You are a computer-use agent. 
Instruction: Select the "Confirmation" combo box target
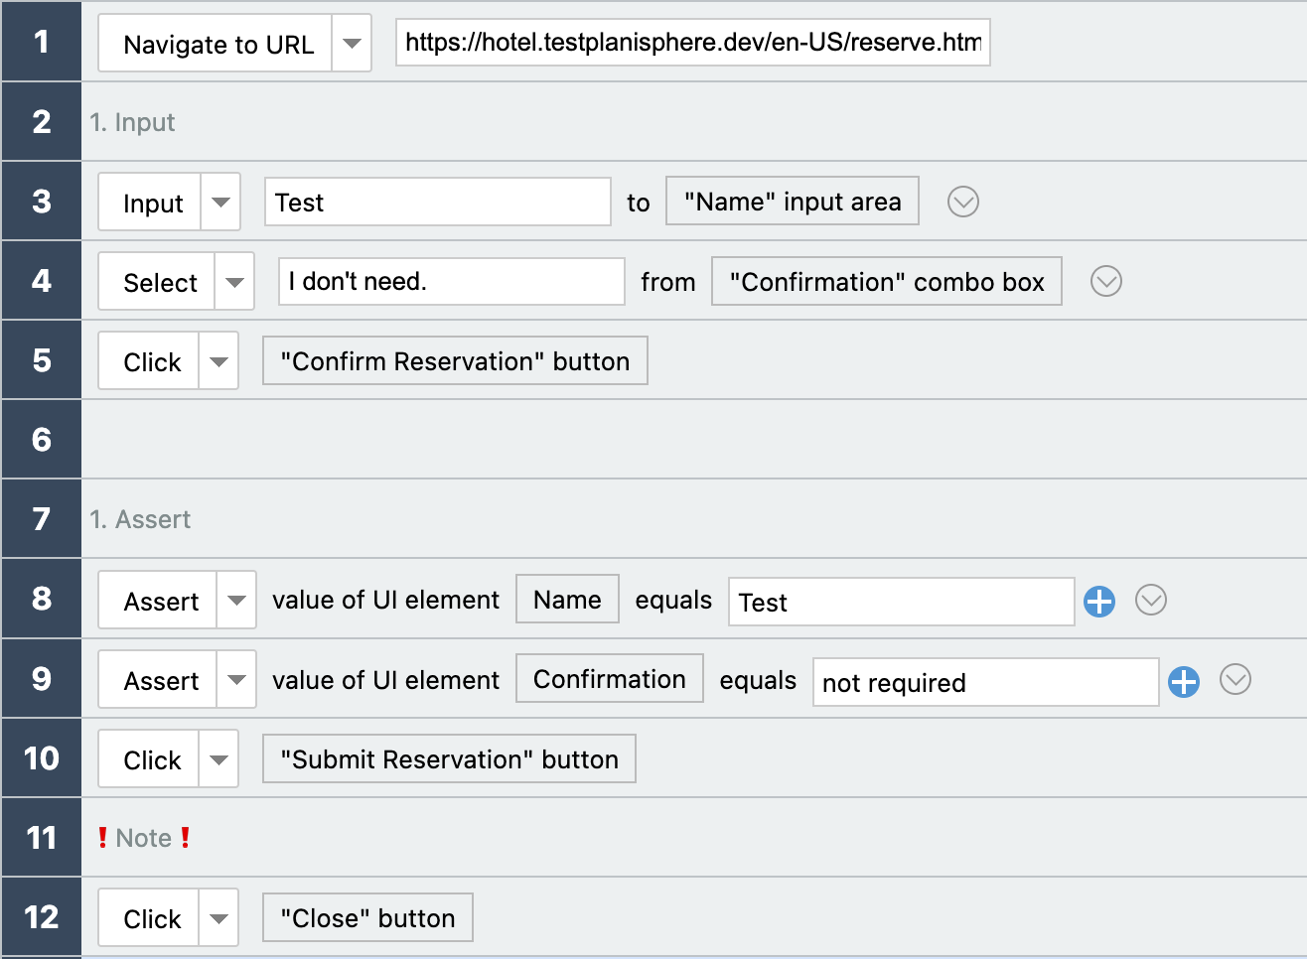886,281
